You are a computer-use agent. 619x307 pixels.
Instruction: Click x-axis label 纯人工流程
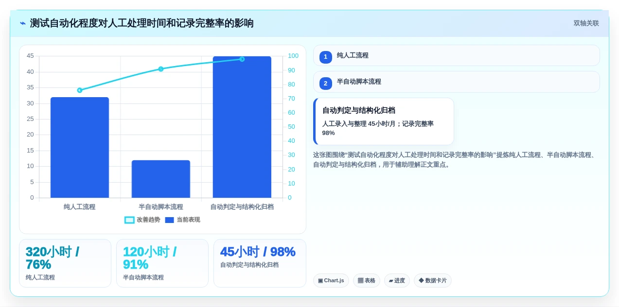click(80, 207)
